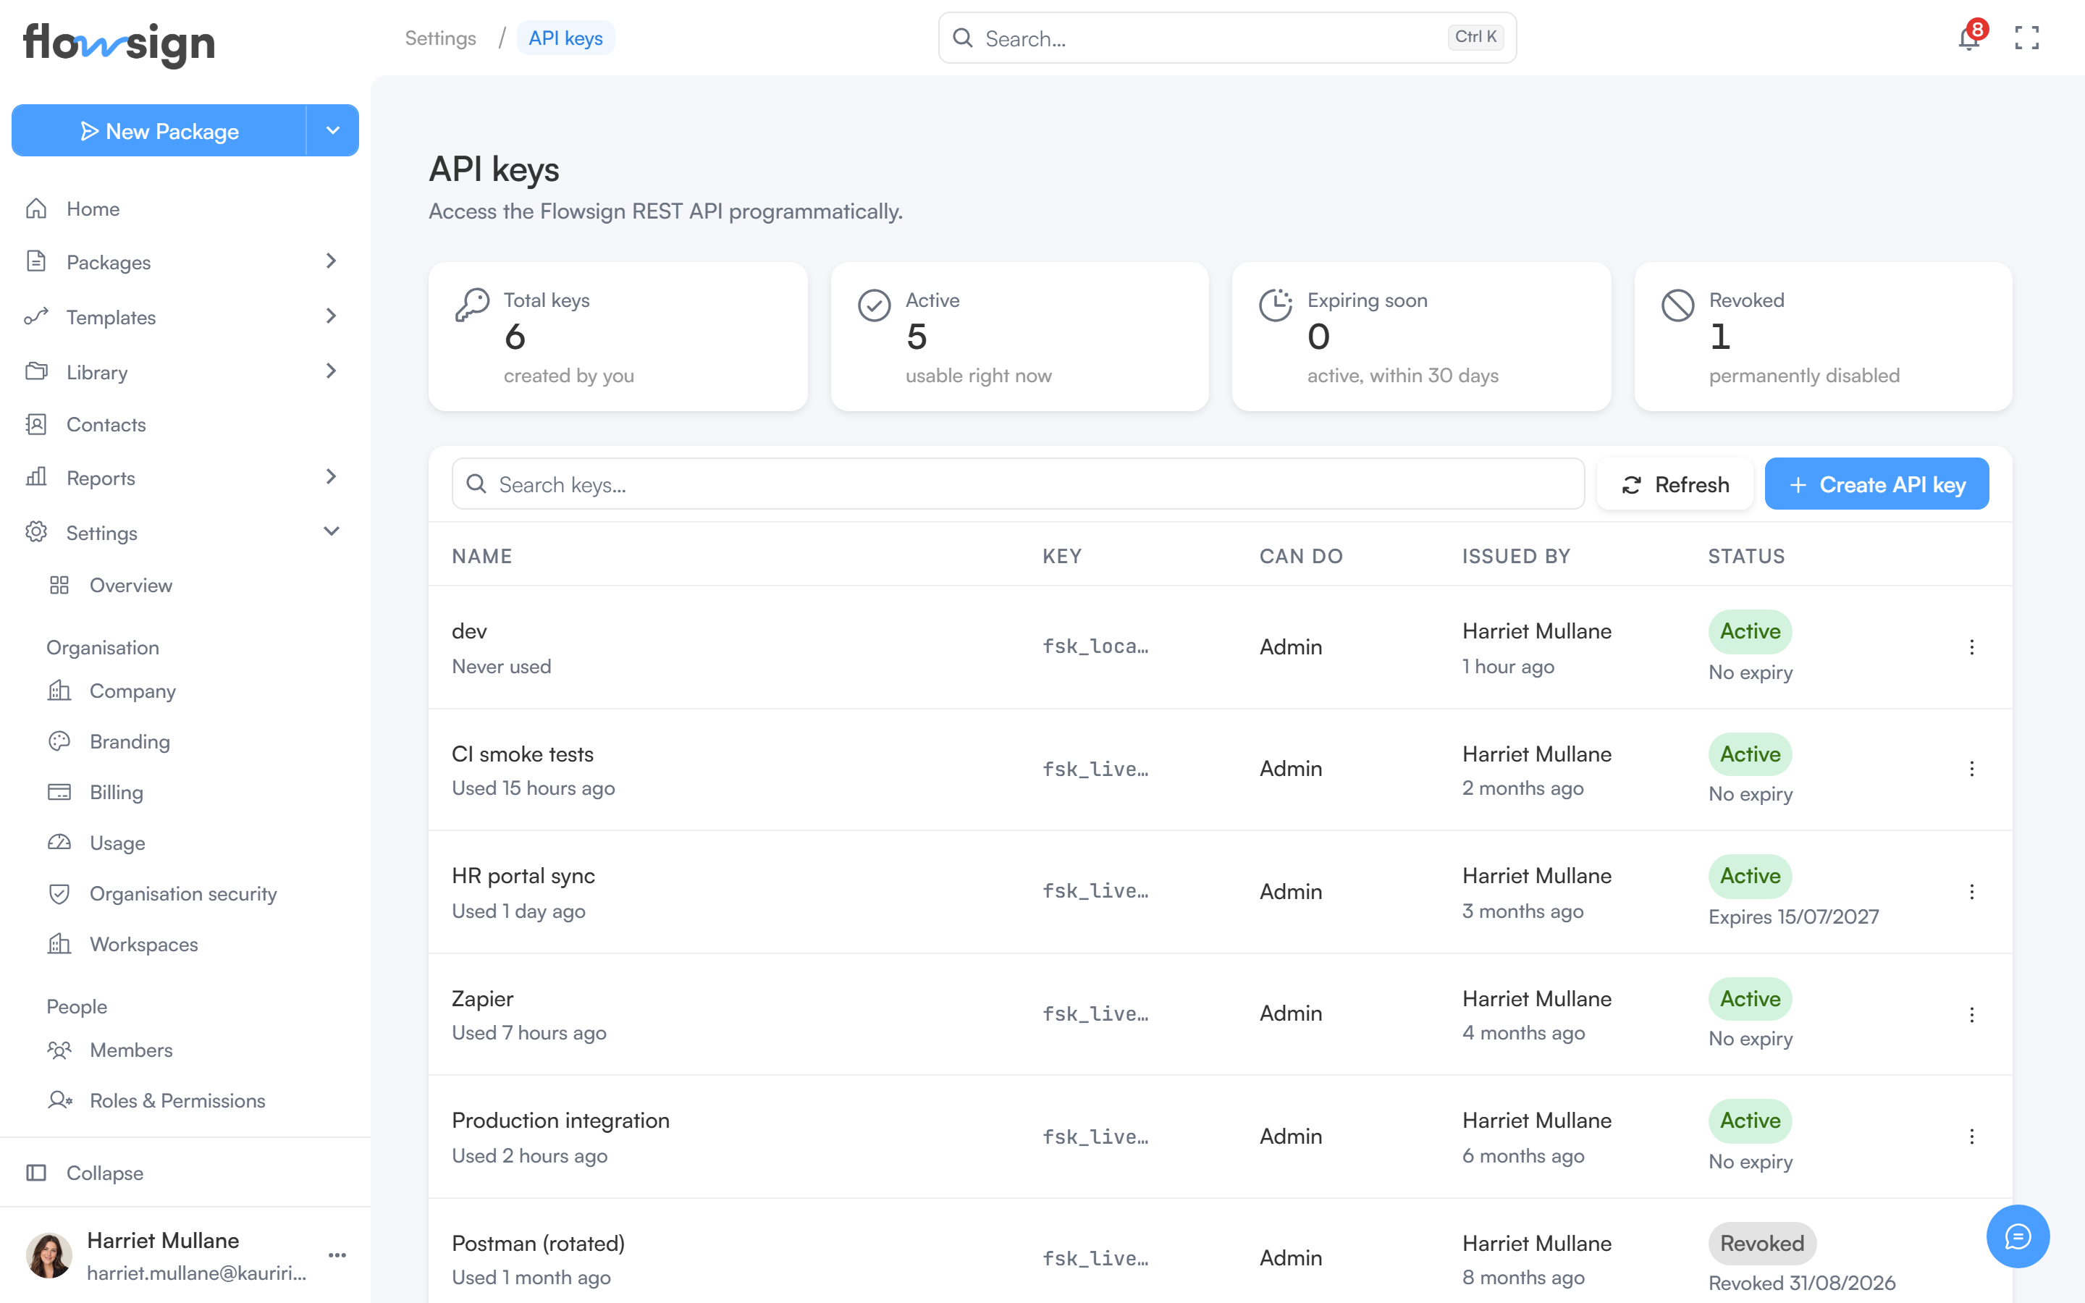Click the Collapse sidebar icon
Viewport: 2085px width, 1303px height.
click(x=36, y=1173)
